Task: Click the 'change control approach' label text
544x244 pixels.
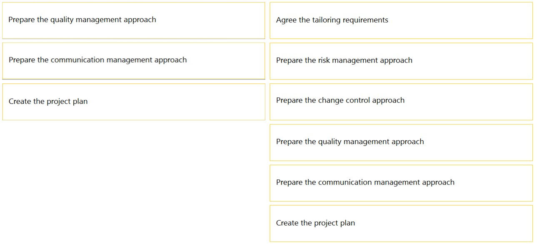Action: click(x=361, y=100)
